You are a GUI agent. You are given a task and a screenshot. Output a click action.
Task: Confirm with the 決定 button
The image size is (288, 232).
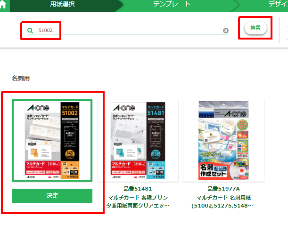tap(52, 196)
